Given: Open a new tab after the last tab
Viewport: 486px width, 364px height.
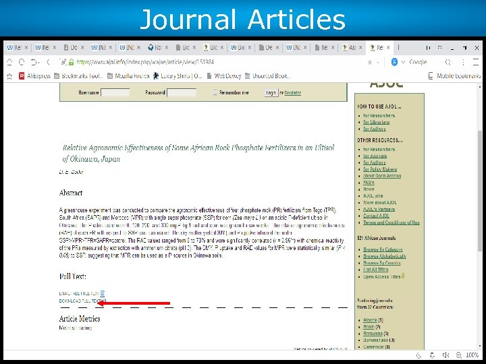Looking at the screenshot, I should coord(398,47).
